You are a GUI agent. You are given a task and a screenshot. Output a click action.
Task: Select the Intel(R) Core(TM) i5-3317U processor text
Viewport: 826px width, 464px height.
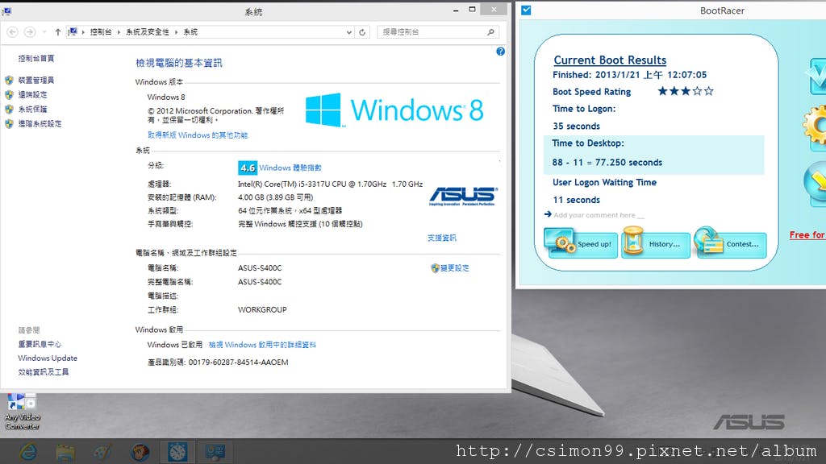[330, 184]
